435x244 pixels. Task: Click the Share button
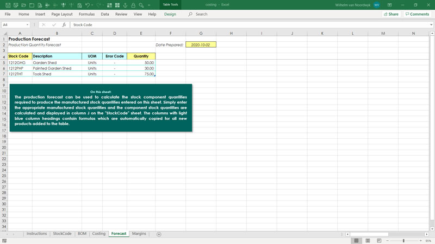click(x=391, y=14)
